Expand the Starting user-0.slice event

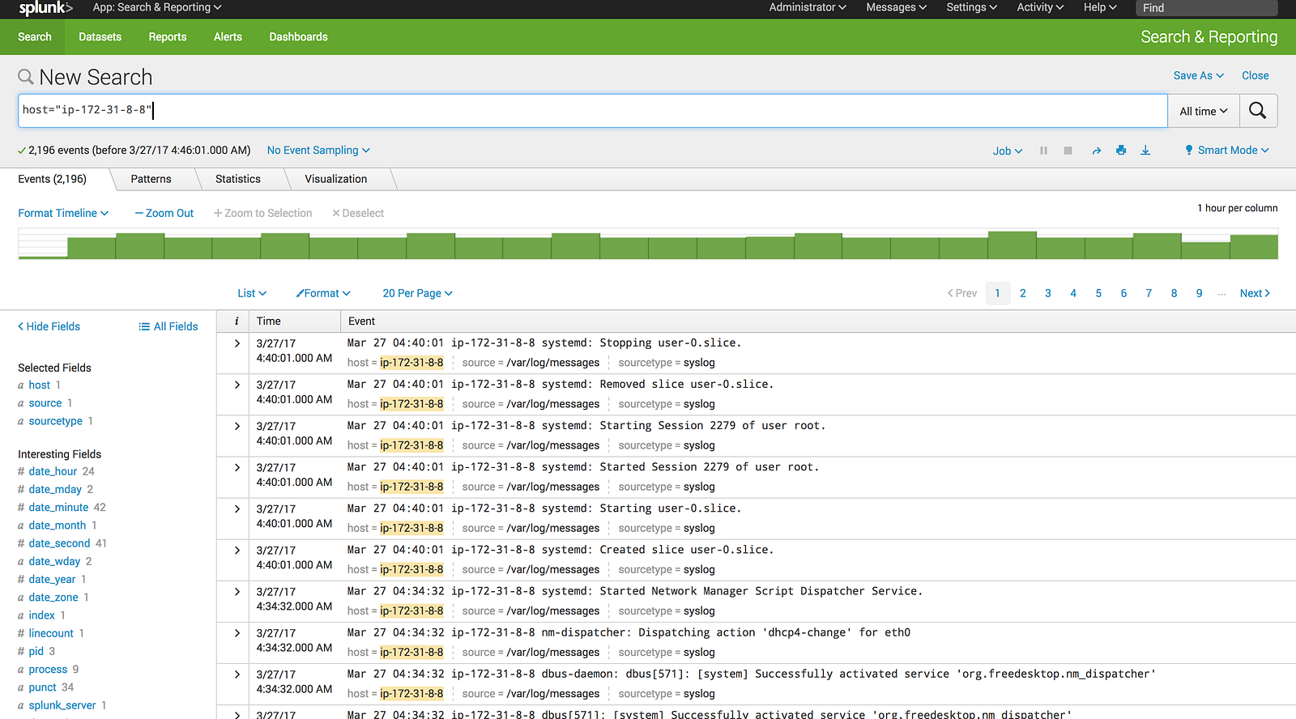point(237,508)
